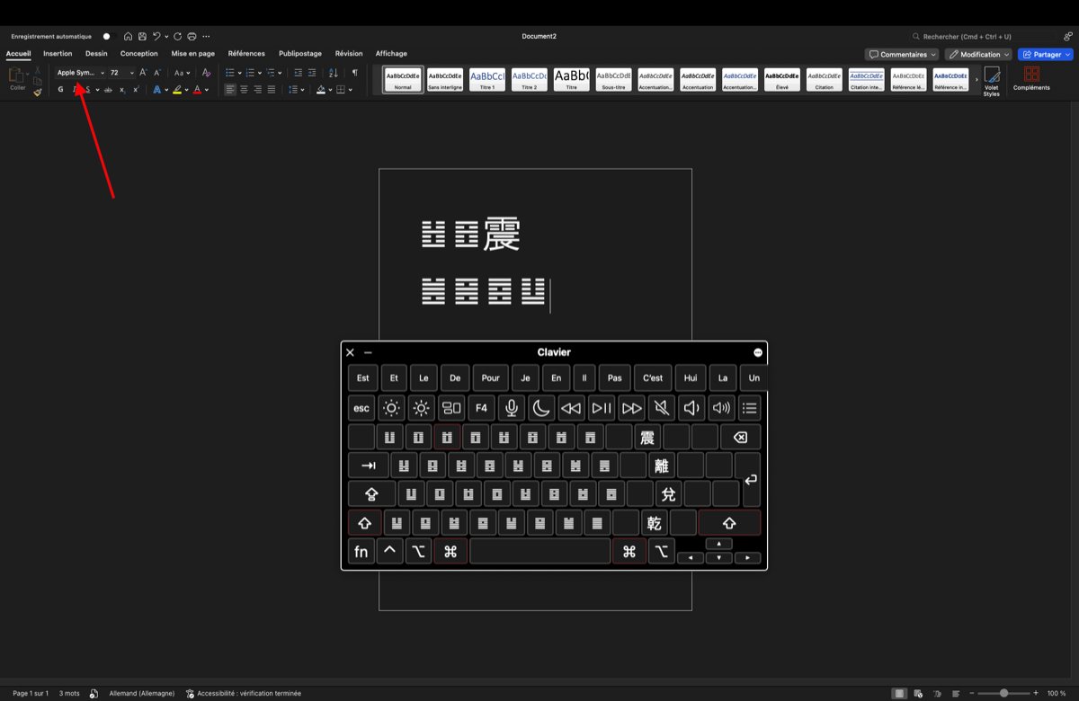1079x701 pixels.
Task: Click the print icon in the title bar
Action: pos(192,37)
